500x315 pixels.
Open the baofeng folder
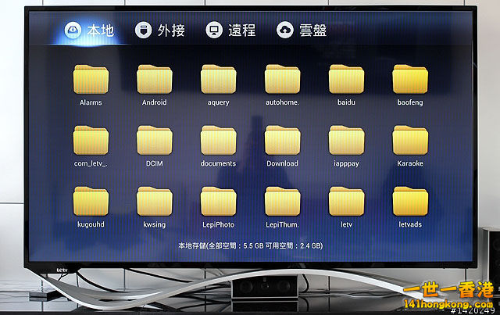click(x=410, y=80)
